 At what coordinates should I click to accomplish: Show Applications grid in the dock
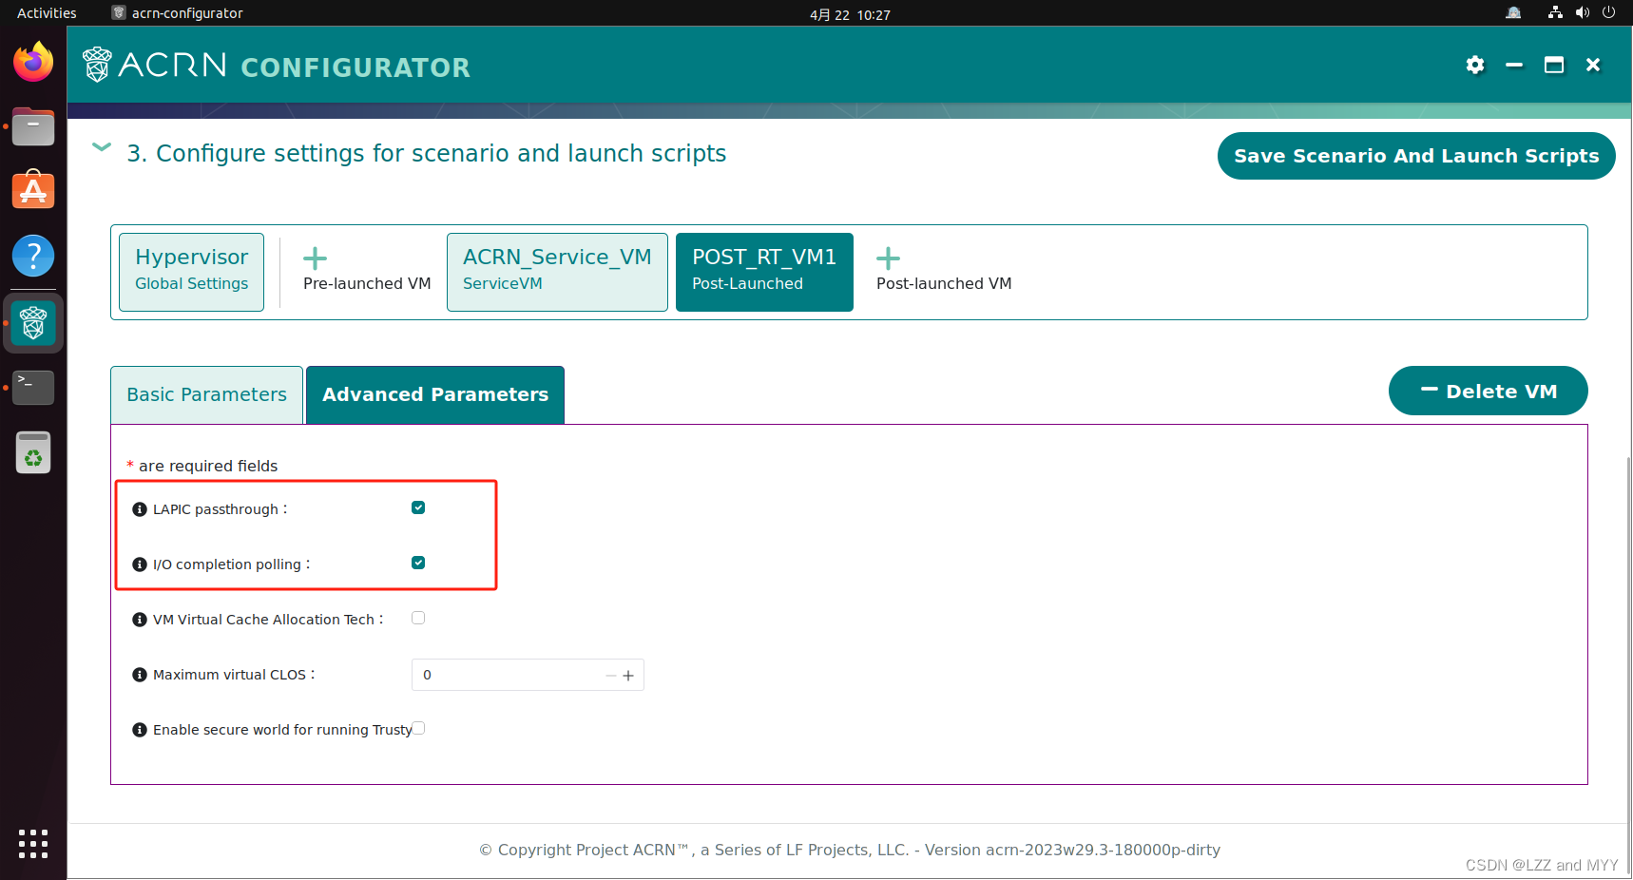[x=33, y=844]
